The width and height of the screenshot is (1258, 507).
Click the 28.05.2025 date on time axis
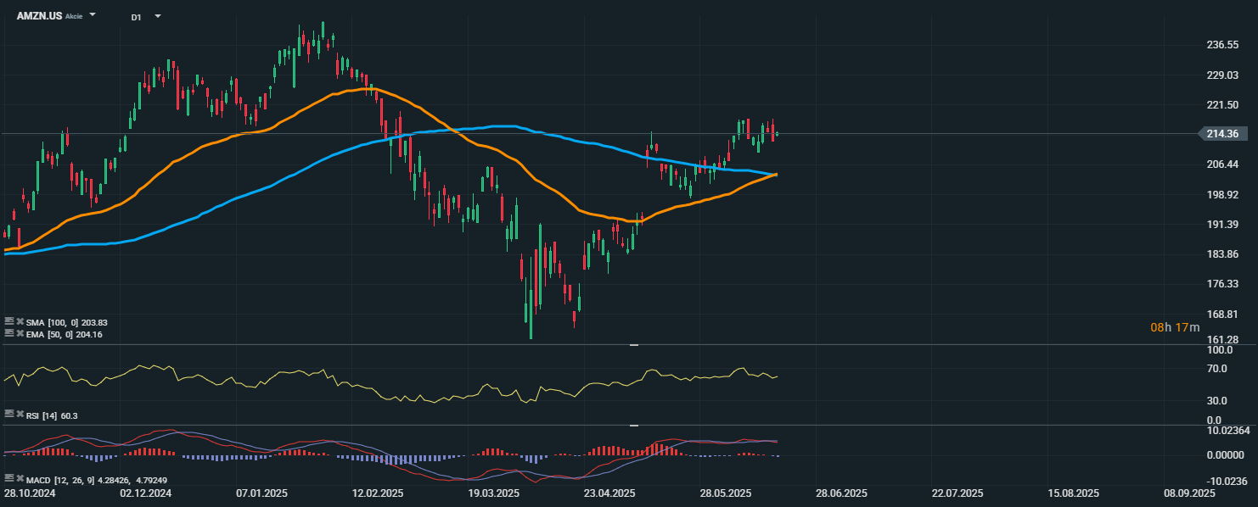click(x=725, y=493)
